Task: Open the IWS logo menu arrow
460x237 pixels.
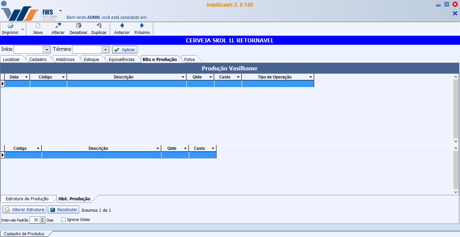Action: [x=60, y=11]
